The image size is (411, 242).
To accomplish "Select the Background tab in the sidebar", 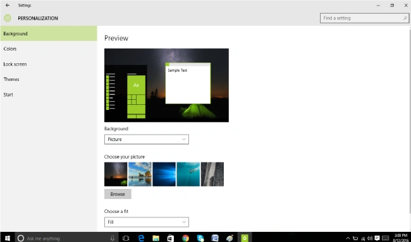I will click(49, 33).
